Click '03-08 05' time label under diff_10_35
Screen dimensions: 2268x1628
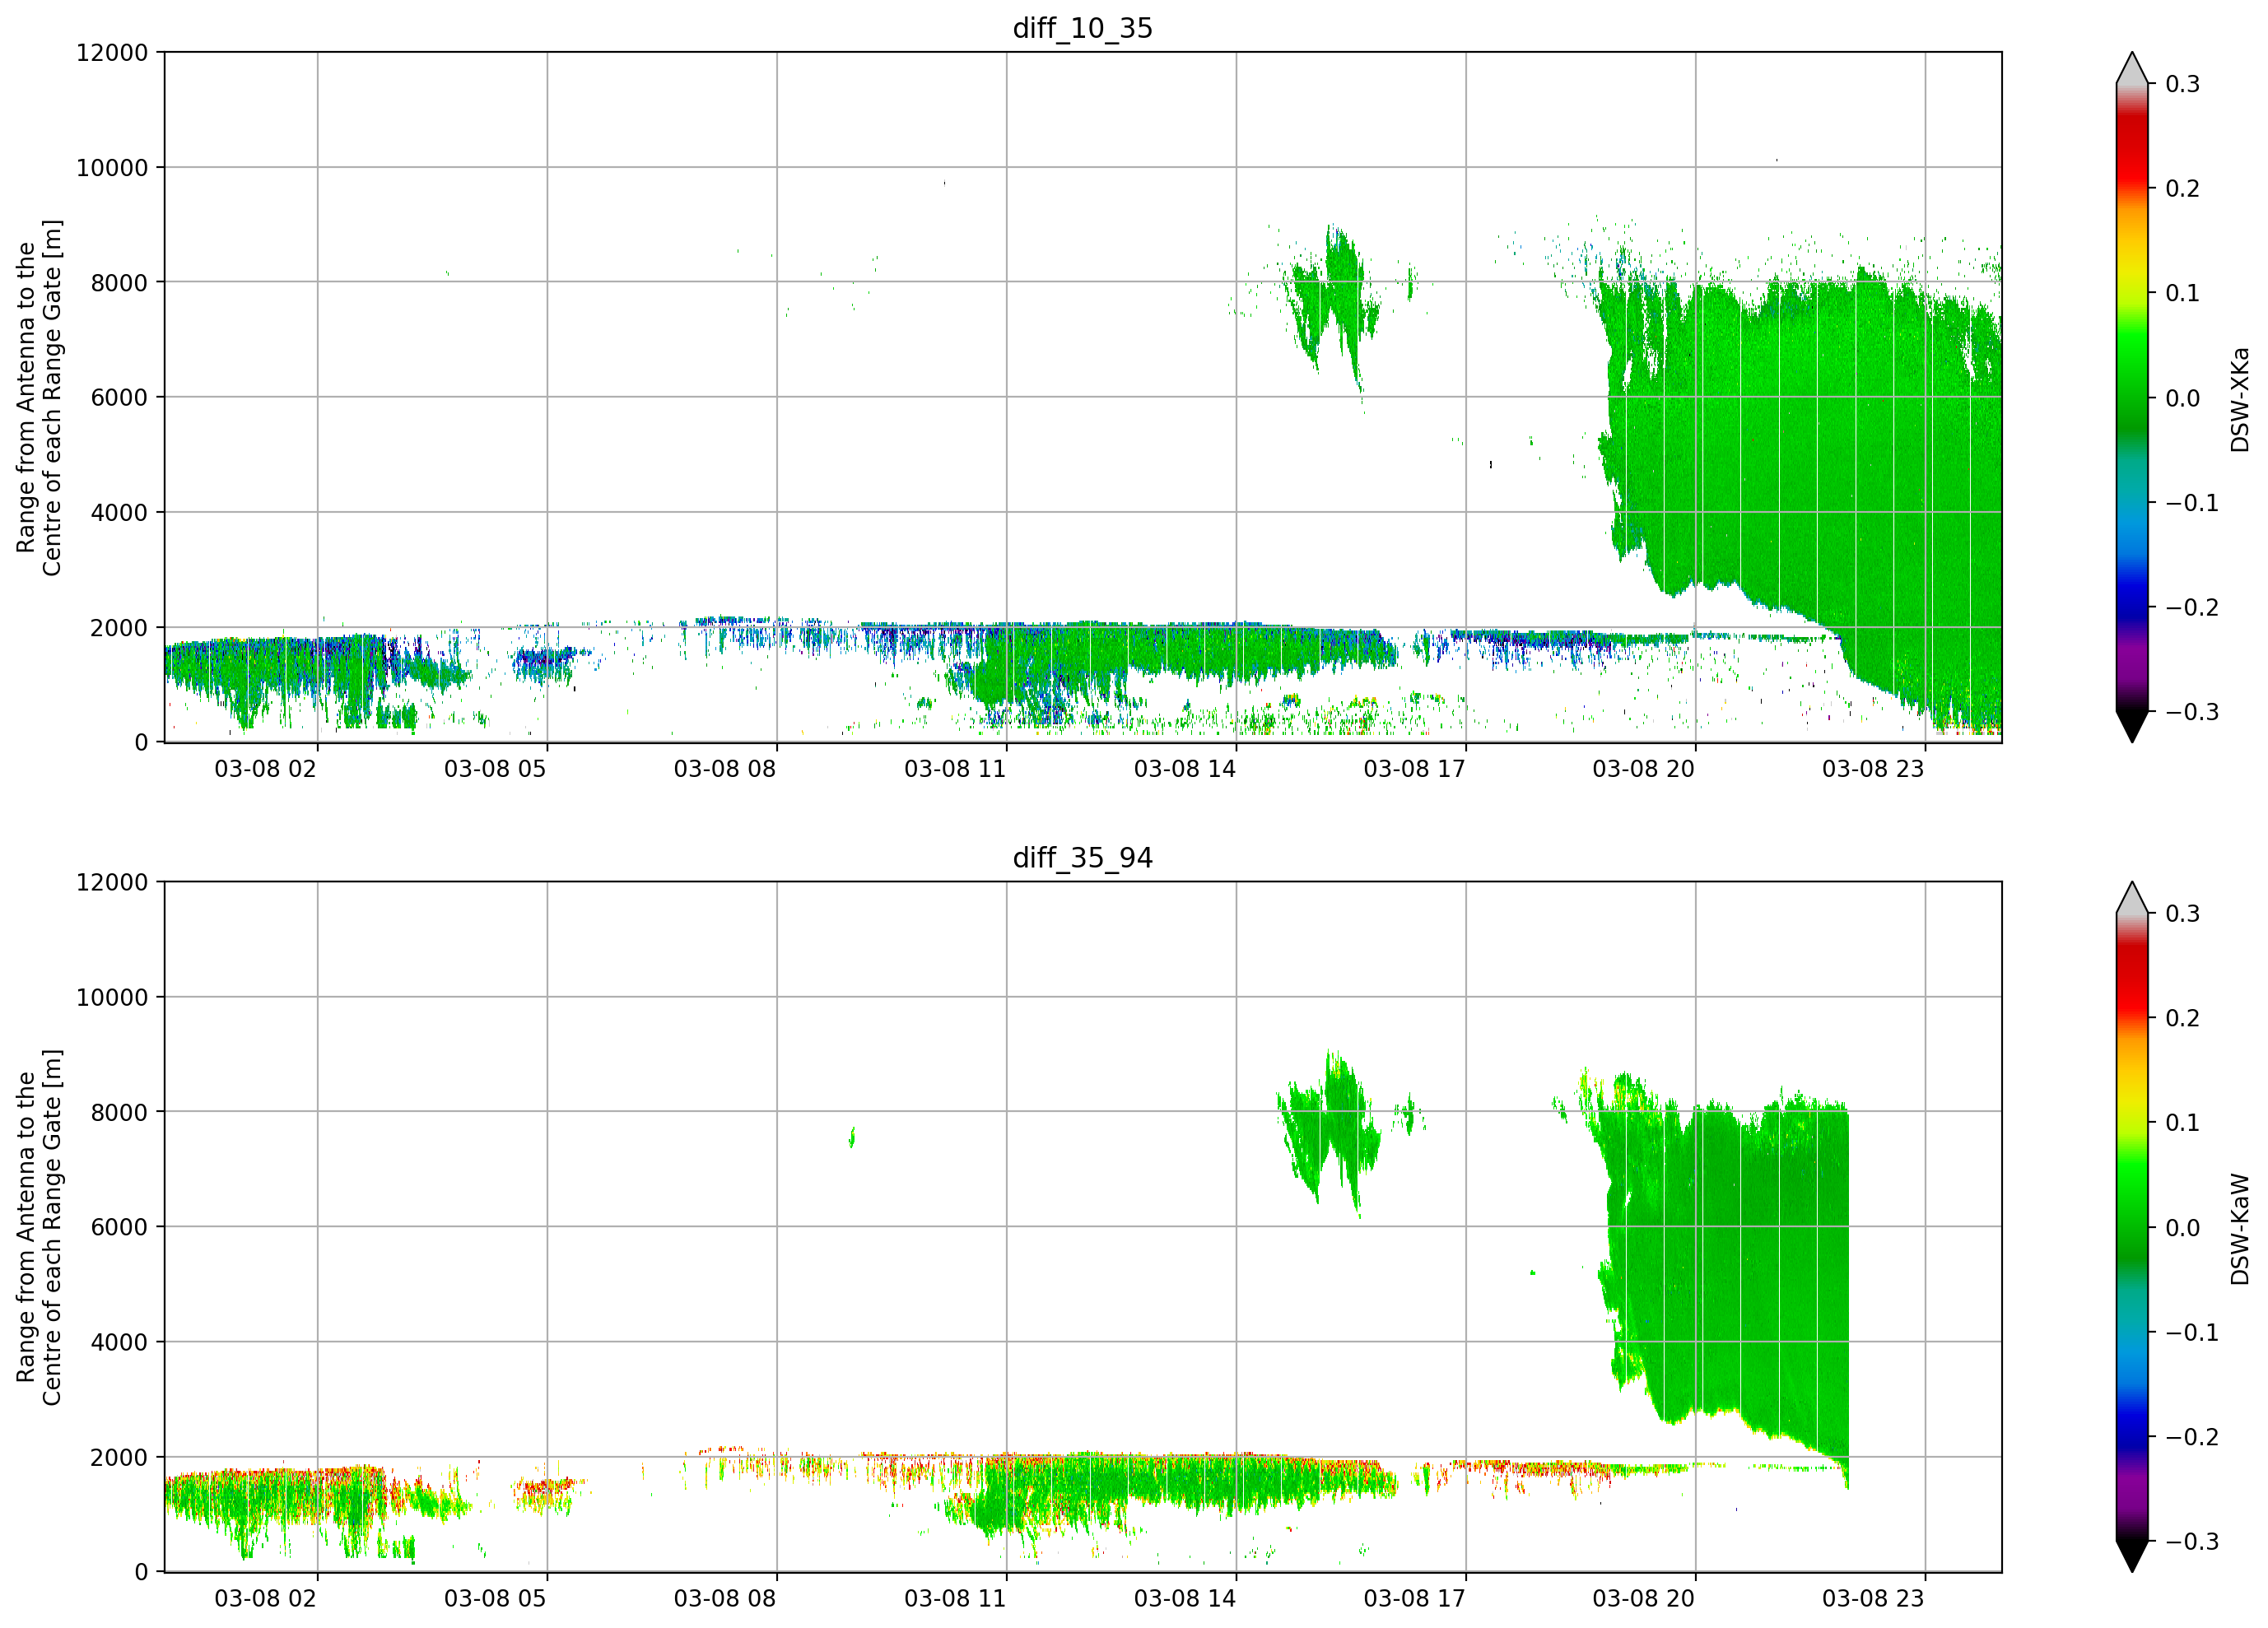click(x=495, y=769)
